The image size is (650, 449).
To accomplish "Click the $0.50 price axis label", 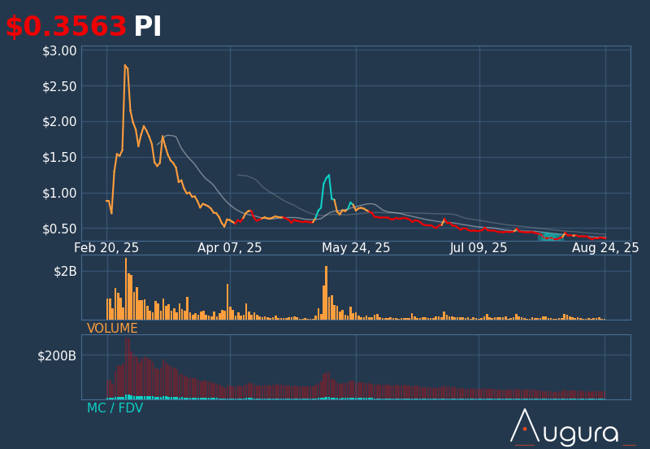I will (x=59, y=229).
